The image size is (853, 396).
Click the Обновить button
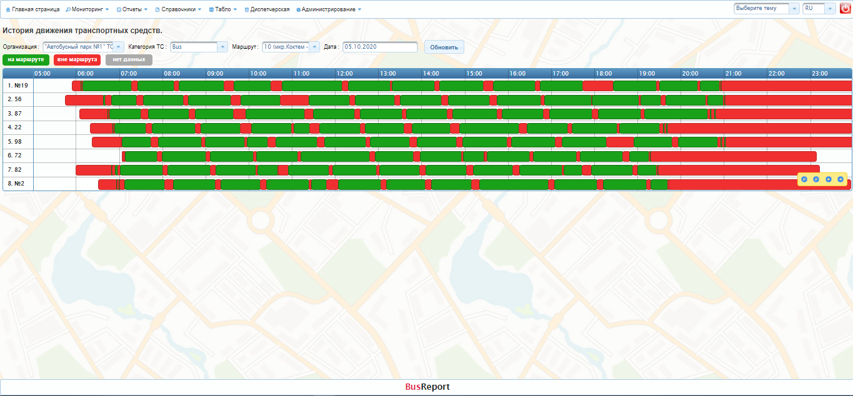444,47
